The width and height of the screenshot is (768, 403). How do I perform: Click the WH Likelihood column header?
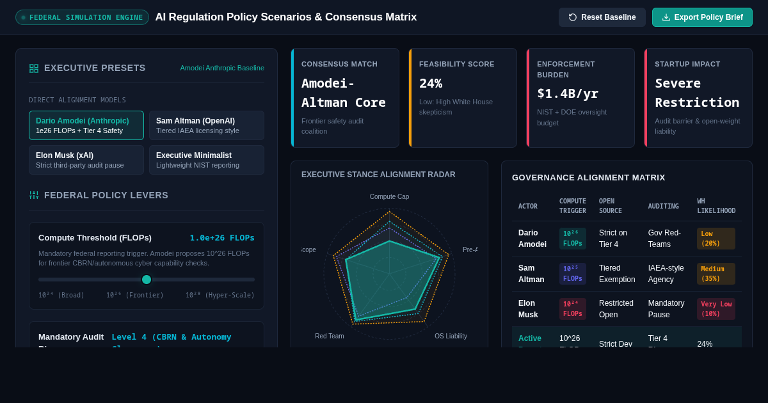click(x=716, y=206)
